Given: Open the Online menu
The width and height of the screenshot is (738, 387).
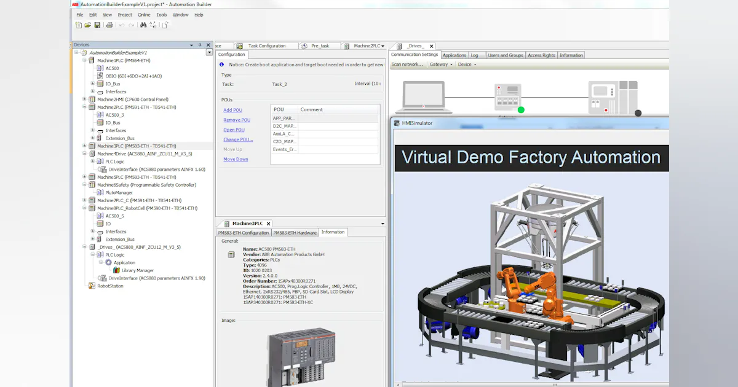Looking at the screenshot, I should [144, 15].
